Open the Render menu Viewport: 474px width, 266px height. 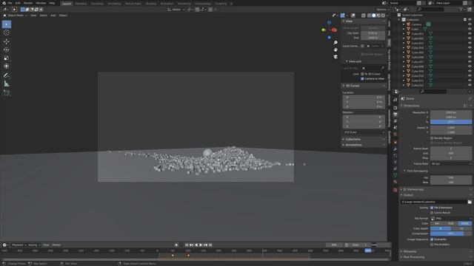click(28, 3)
